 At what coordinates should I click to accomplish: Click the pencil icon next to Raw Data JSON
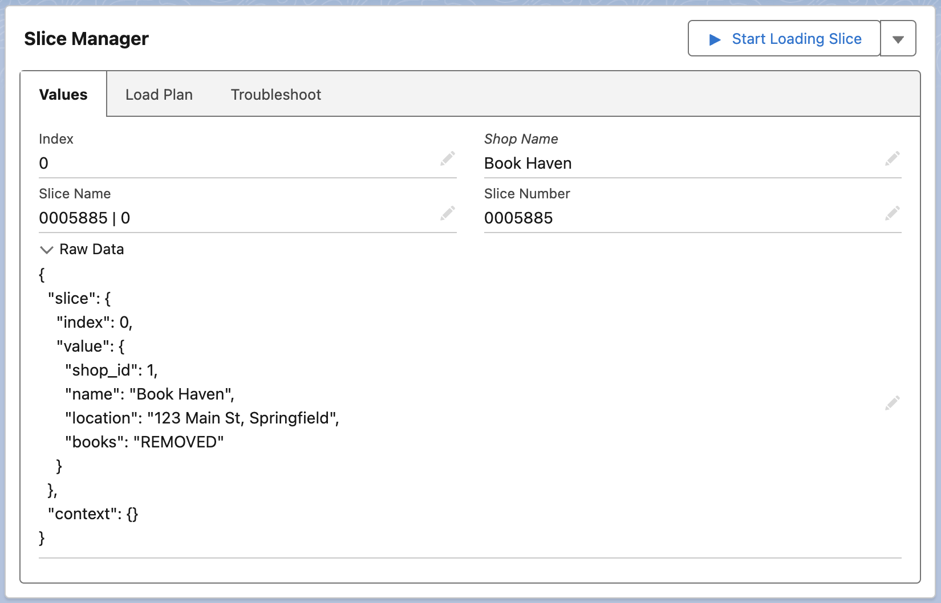(x=892, y=402)
